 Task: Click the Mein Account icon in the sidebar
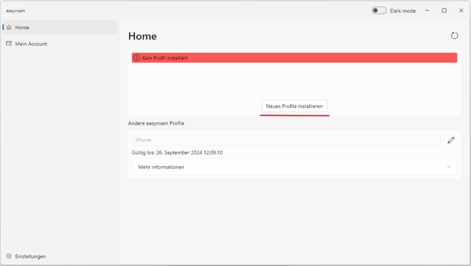[x=9, y=44]
